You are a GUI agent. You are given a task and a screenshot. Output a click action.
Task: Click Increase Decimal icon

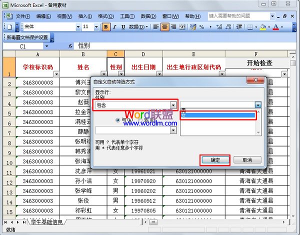click(219, 27)
